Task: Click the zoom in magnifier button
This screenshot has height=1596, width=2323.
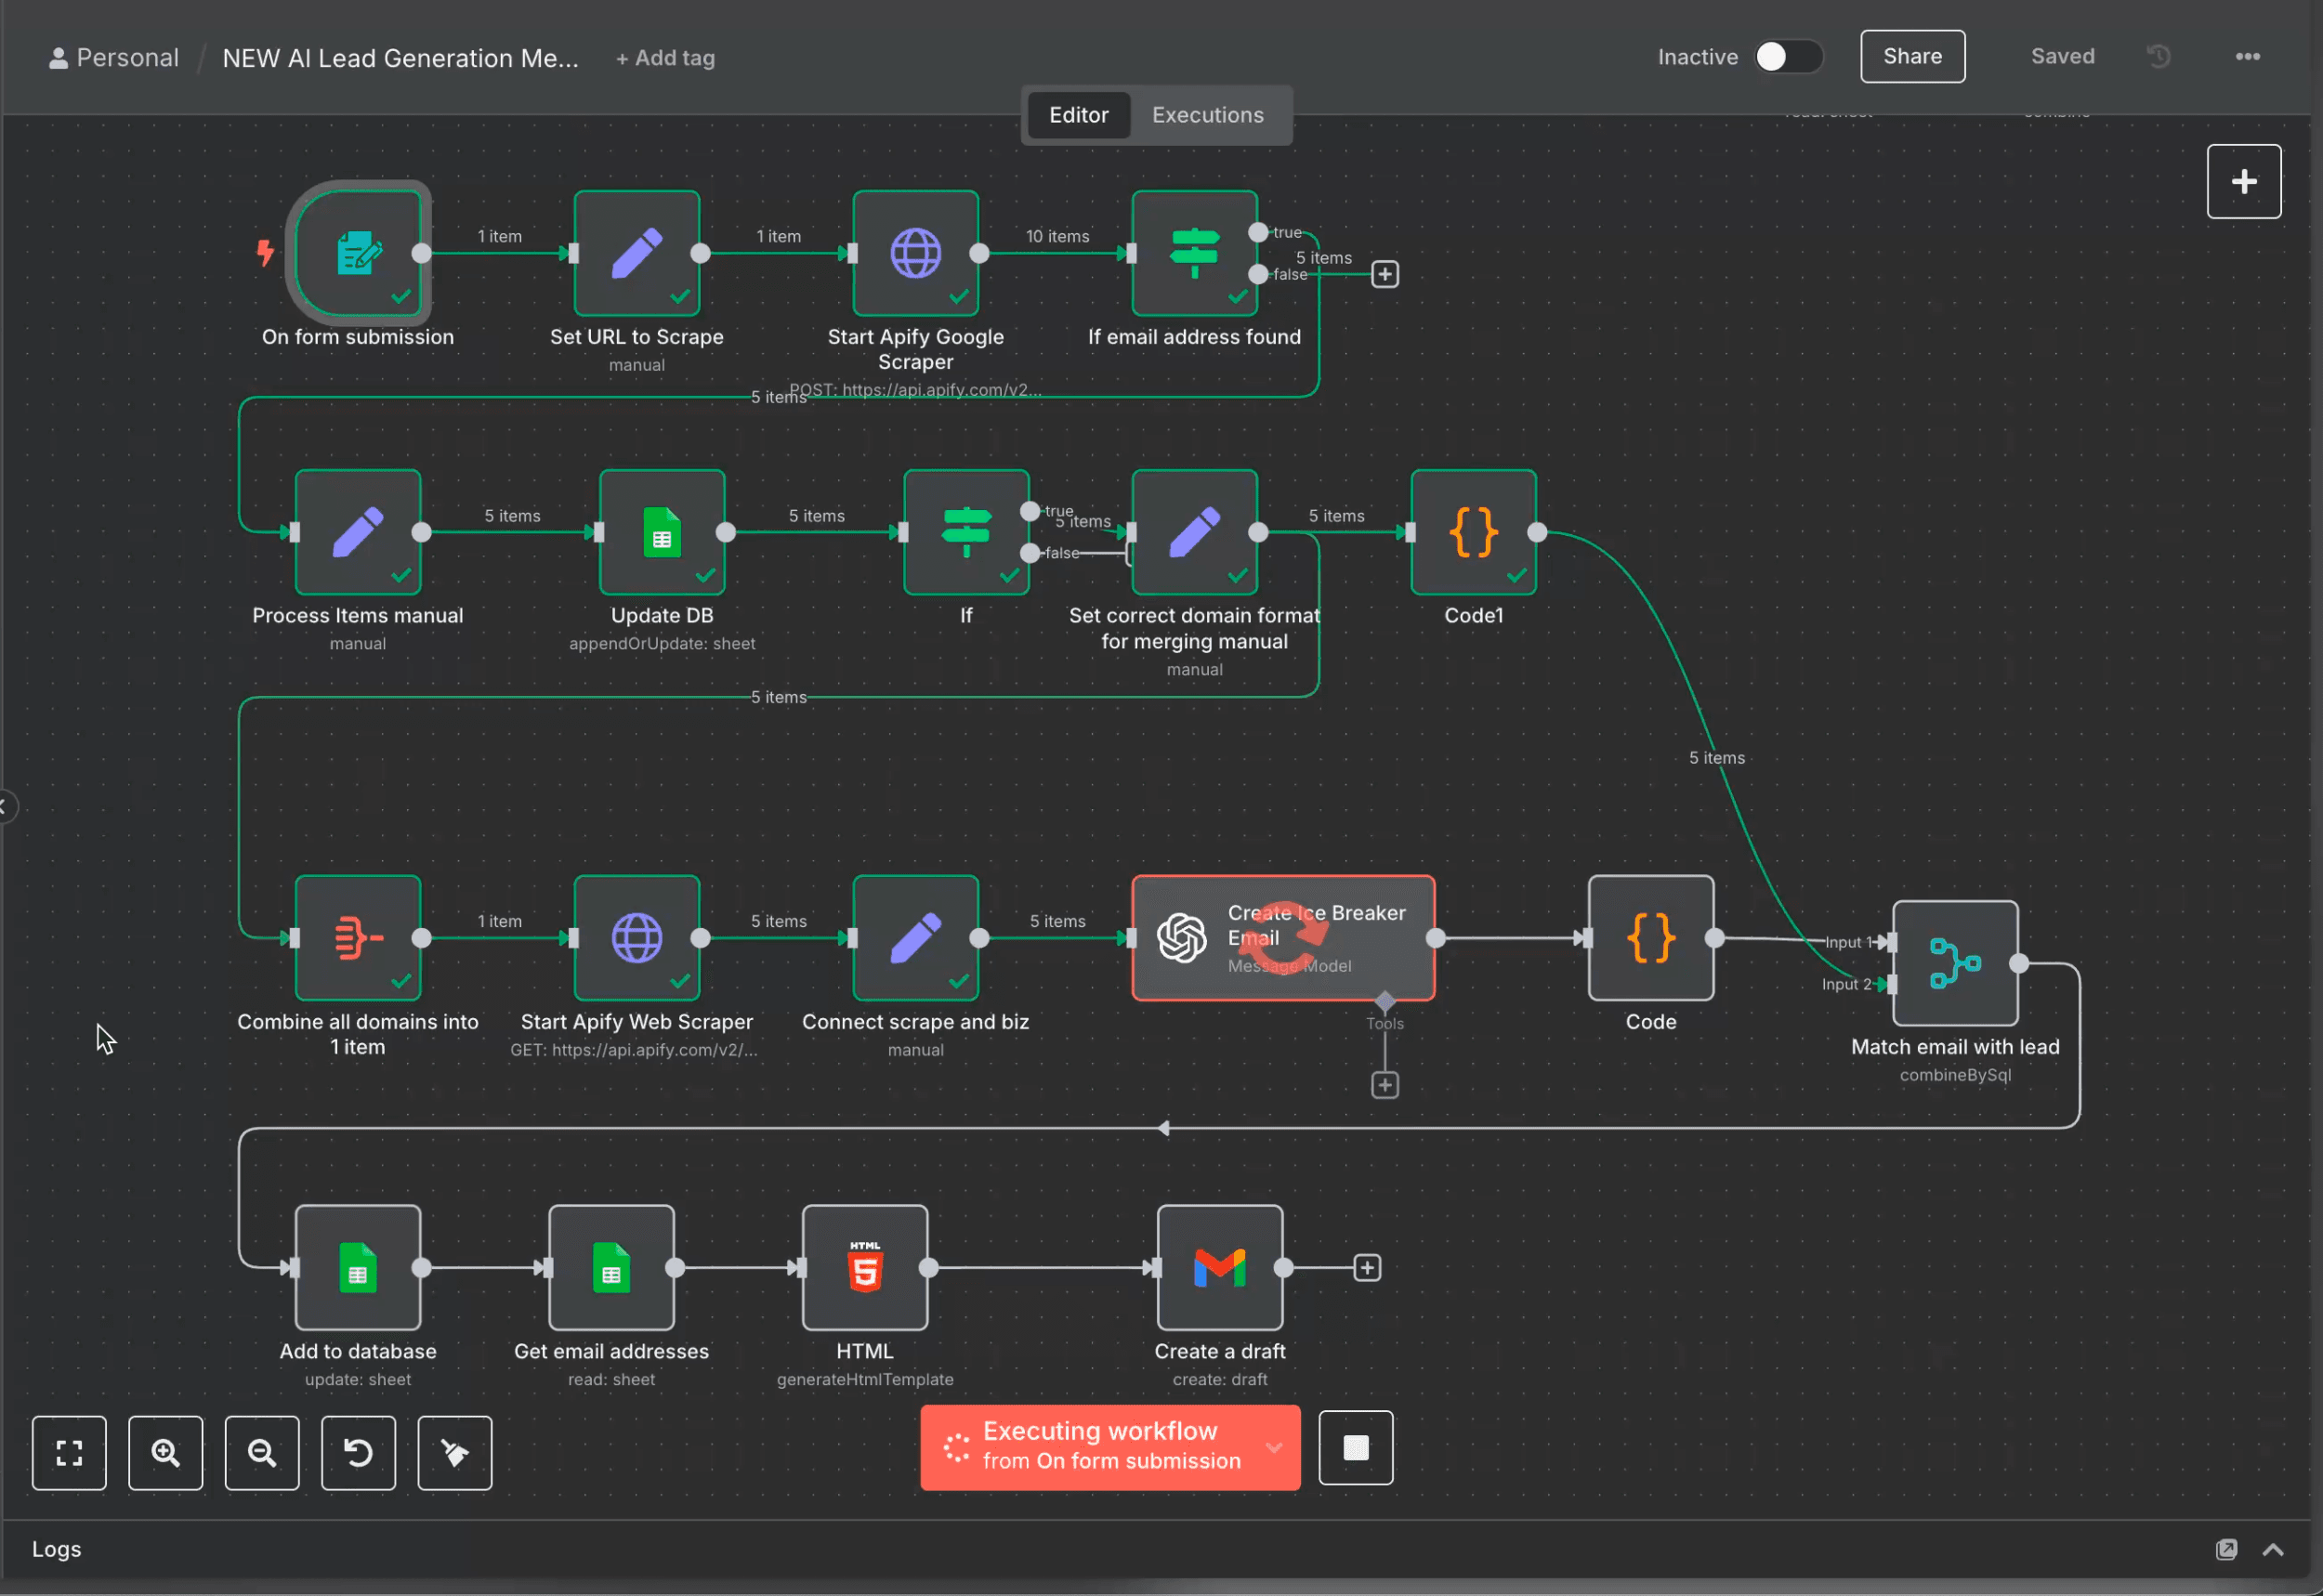Action: coord(165,1452)
